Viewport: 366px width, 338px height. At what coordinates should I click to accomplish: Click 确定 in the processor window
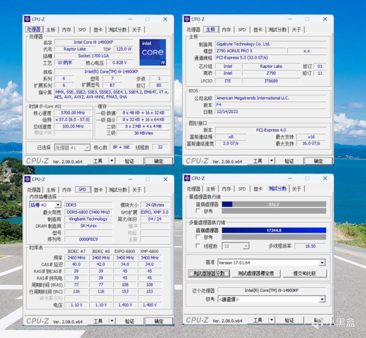coord(158,161)
